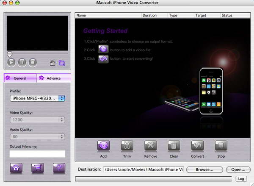Click the Remove X icon
The width and height of the screenshot is (254, 186).
click(x=151, y=145)
